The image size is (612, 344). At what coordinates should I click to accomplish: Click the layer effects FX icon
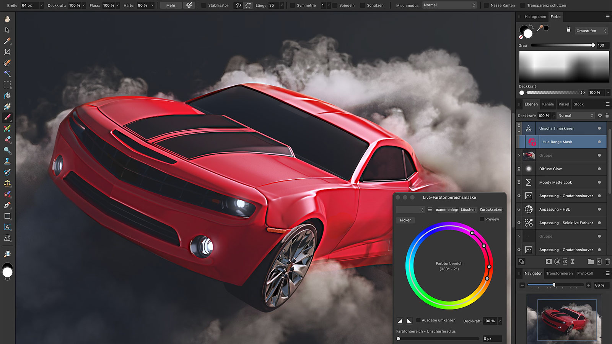click(x=565, y=261)
